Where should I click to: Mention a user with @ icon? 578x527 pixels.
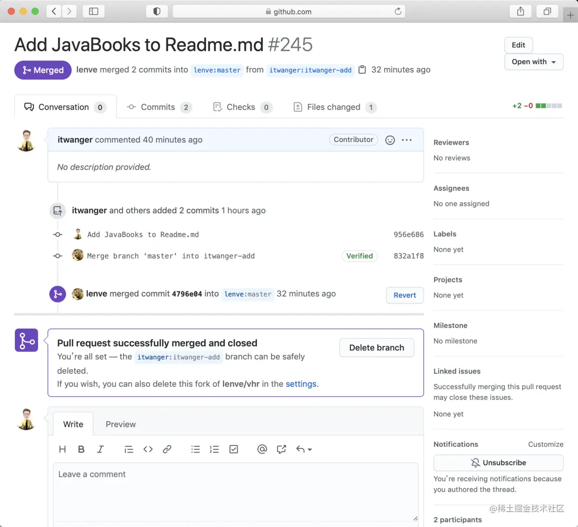coord(262,449)
